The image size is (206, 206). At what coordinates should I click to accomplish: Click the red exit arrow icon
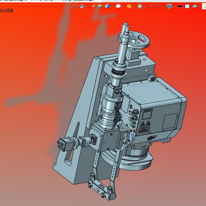click(x=75, y=6)
